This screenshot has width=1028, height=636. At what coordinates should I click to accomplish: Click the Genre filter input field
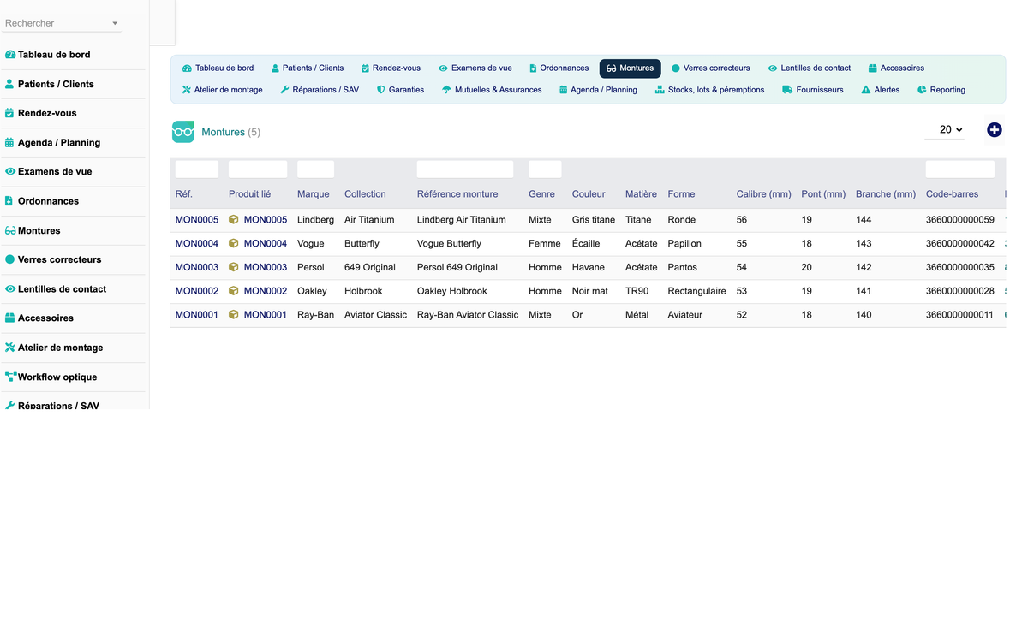coord(545,169)
